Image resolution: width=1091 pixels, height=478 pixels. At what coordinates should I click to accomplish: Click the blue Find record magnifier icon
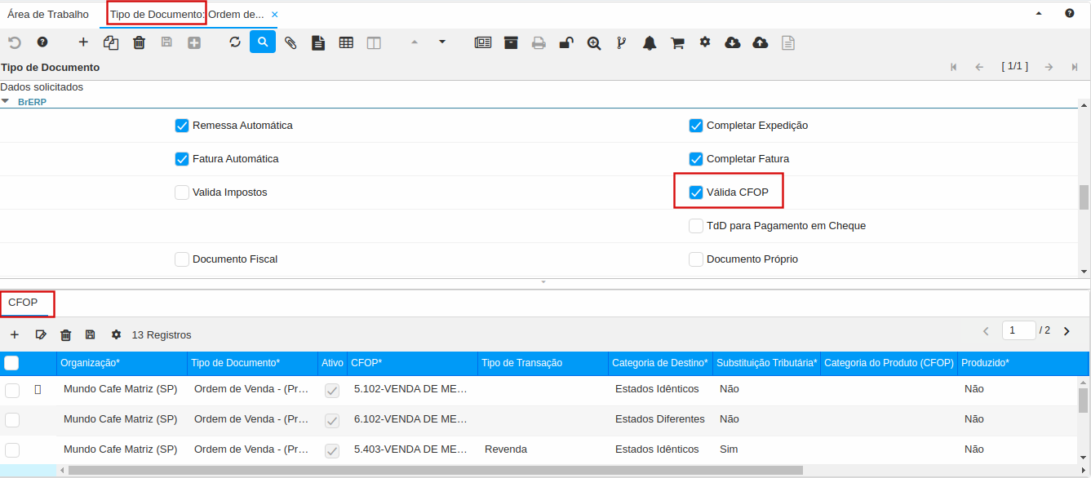tap(263, 42)
